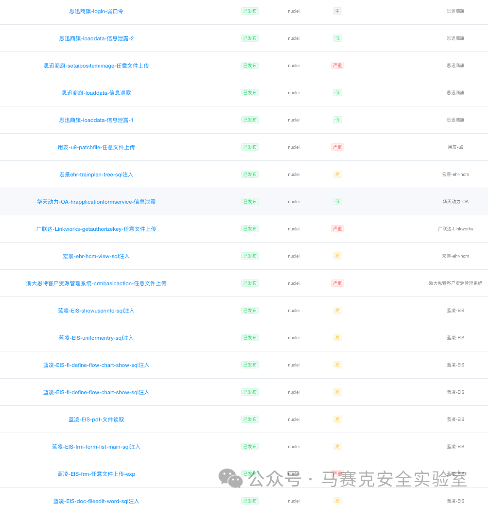Click 已发布 tag in 蓝凌-EIS-showuserinfo row
488x505 pixels.
(250, 311)
